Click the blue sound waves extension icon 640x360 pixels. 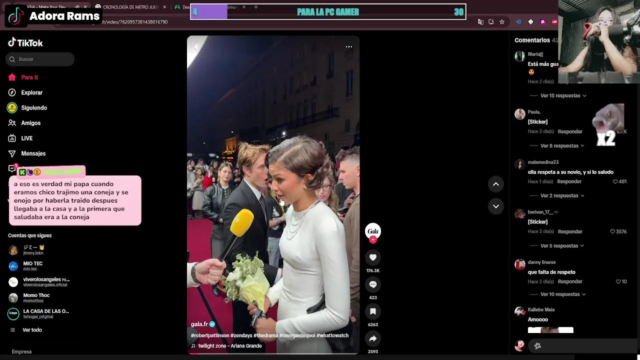518,22
